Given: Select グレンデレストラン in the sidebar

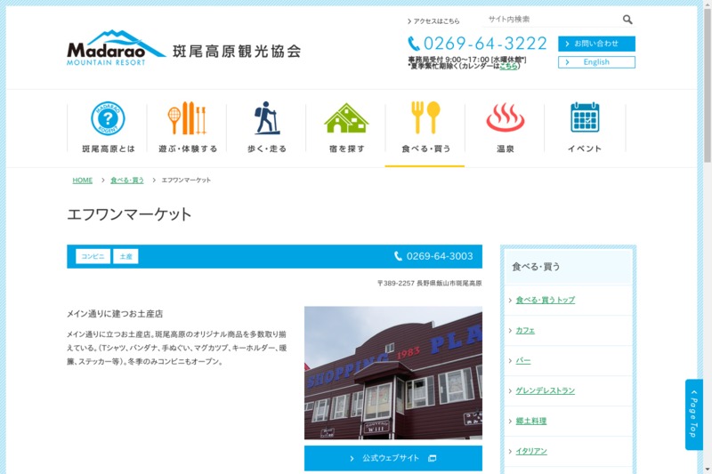Looking at the screenshot, I should click(545, 390).
